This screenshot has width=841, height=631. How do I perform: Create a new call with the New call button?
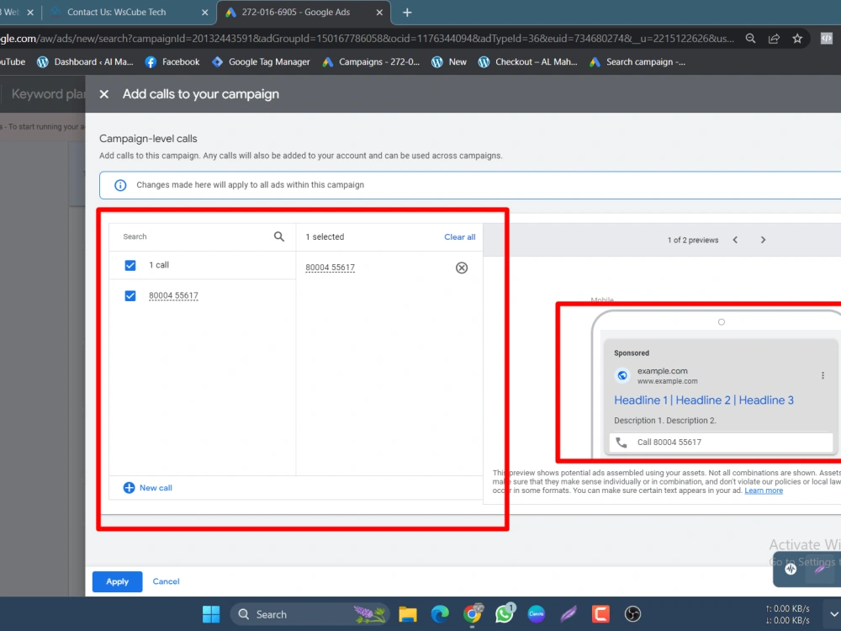(146, 487)
